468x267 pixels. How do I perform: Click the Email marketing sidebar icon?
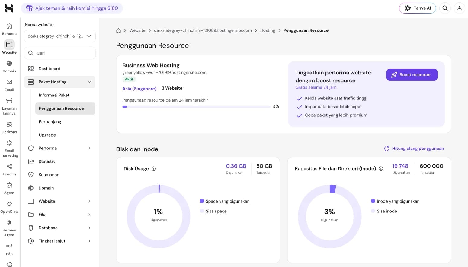9,143
